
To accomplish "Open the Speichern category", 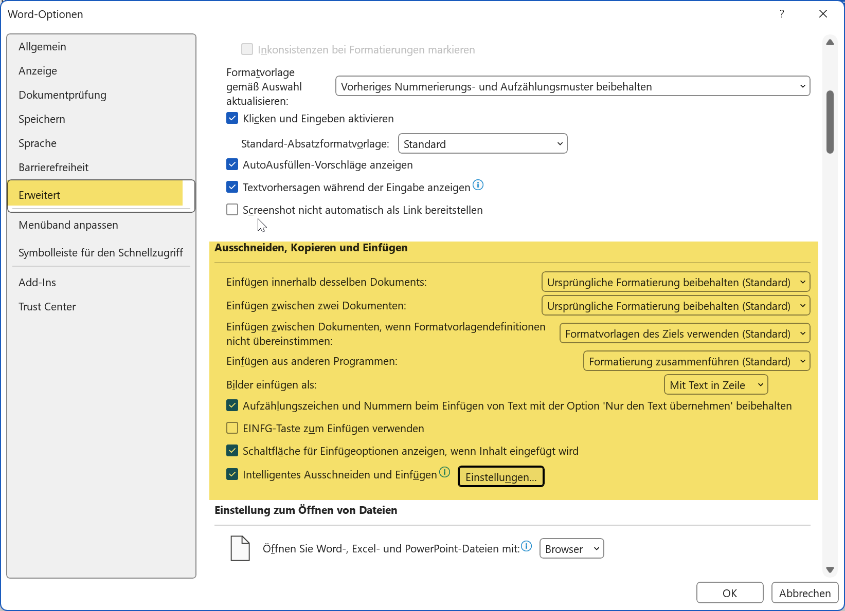I will (101, 119).
